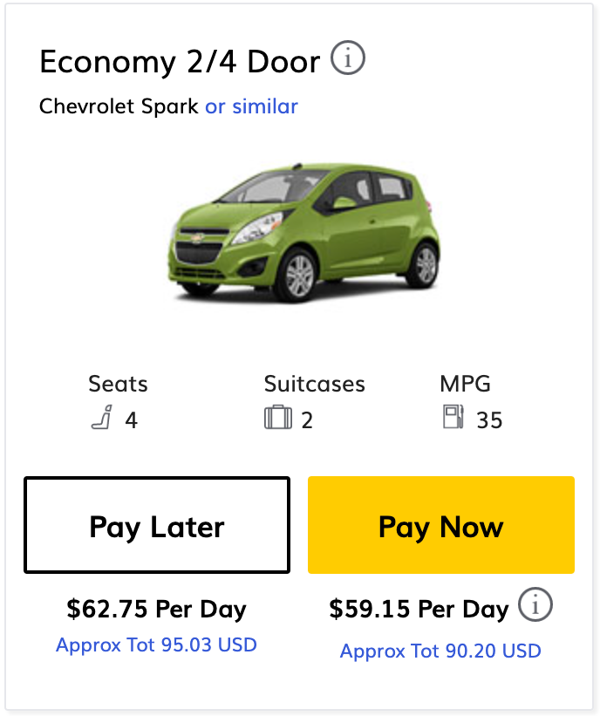Click the fuel pump icon under MPG
The image size is (600, 716).
click(453, 418)
